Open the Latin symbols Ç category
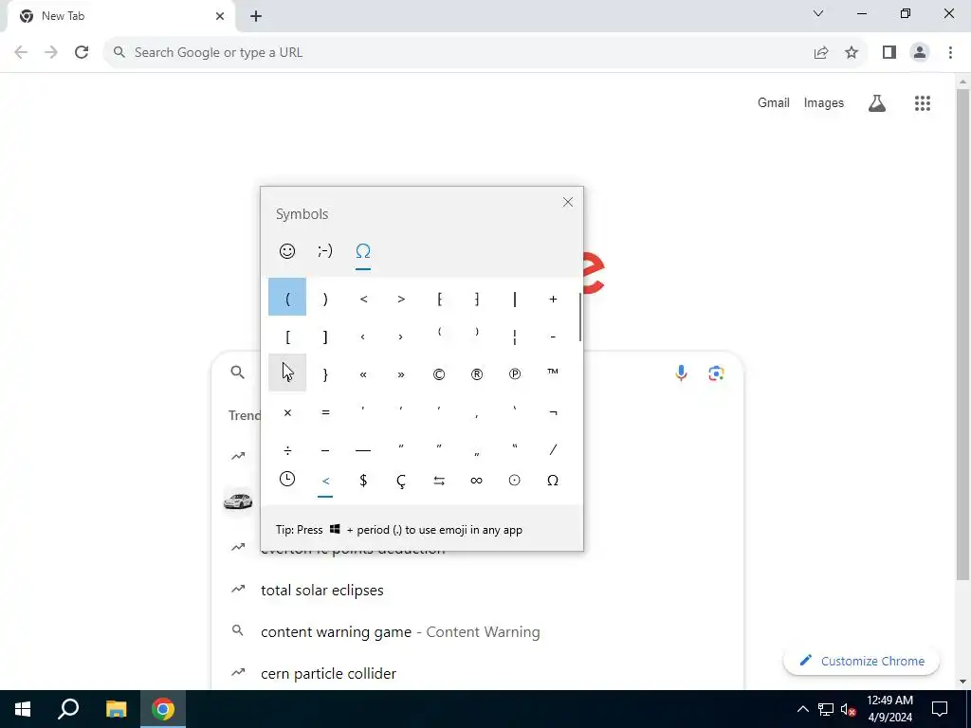The image size is (971, 728). tap(401, 481)
